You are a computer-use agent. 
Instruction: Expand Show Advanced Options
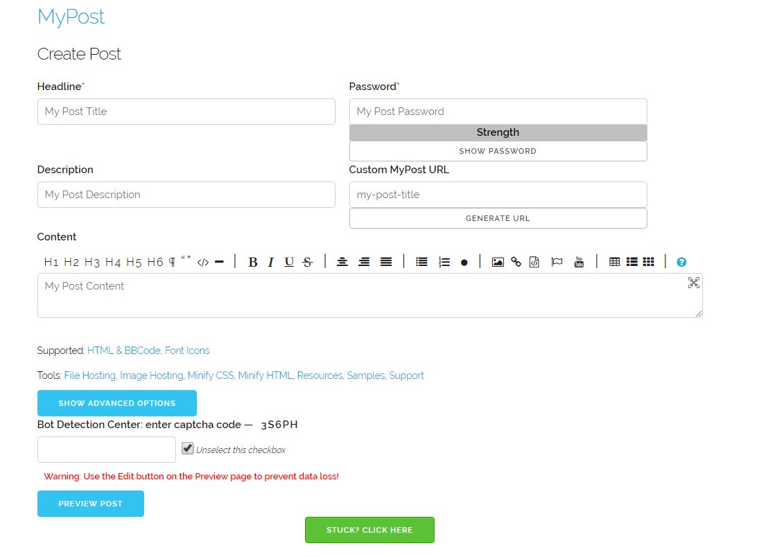pos(117,403)
